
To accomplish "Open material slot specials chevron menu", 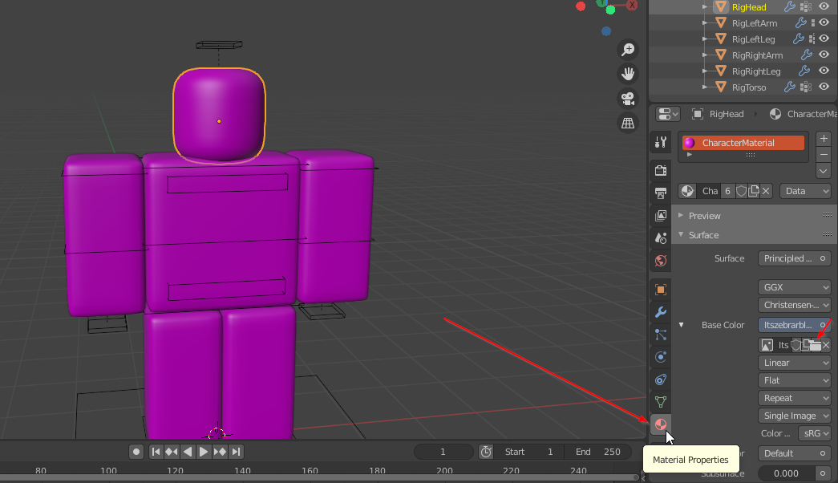I will coord(823,172).
